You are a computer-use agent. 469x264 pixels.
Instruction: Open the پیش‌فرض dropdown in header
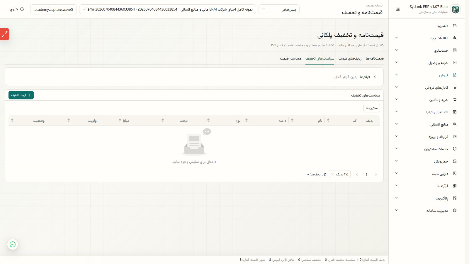[x=279, y=9]
